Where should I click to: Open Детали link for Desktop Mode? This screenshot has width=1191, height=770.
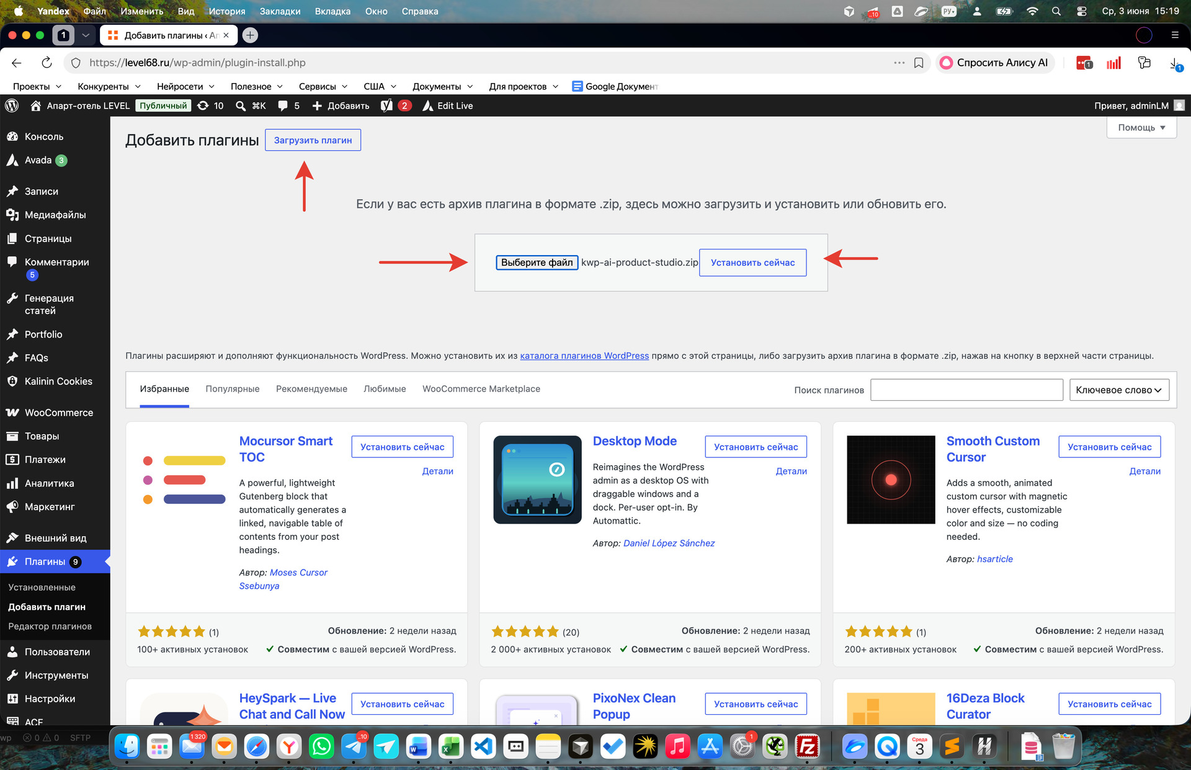791,471
